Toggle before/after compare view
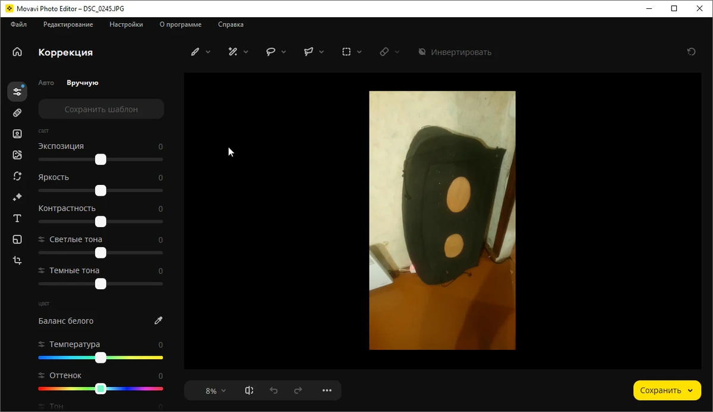The height and width of the screenshot is (412, 713). [x=249, y=391]
